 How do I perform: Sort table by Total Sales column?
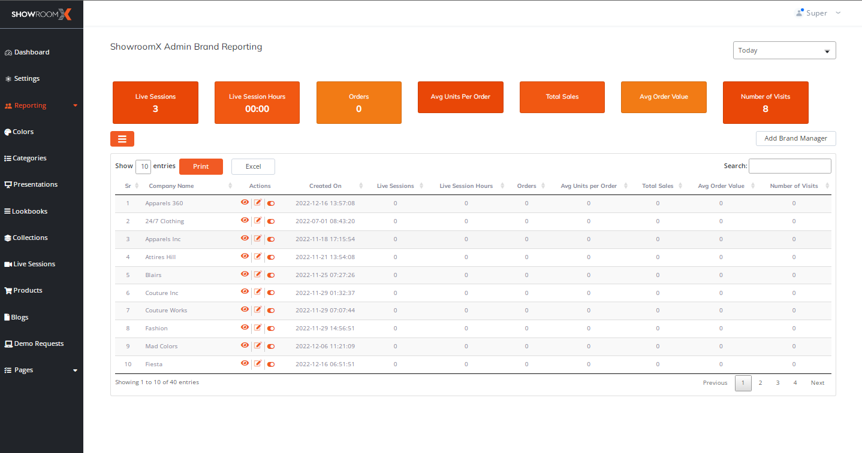[x=658, y=186]
